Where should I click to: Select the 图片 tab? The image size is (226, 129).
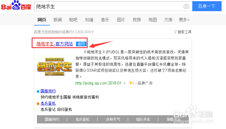pos(121,20)
